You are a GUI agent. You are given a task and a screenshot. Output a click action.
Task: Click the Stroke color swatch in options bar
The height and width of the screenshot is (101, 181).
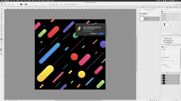26,4
